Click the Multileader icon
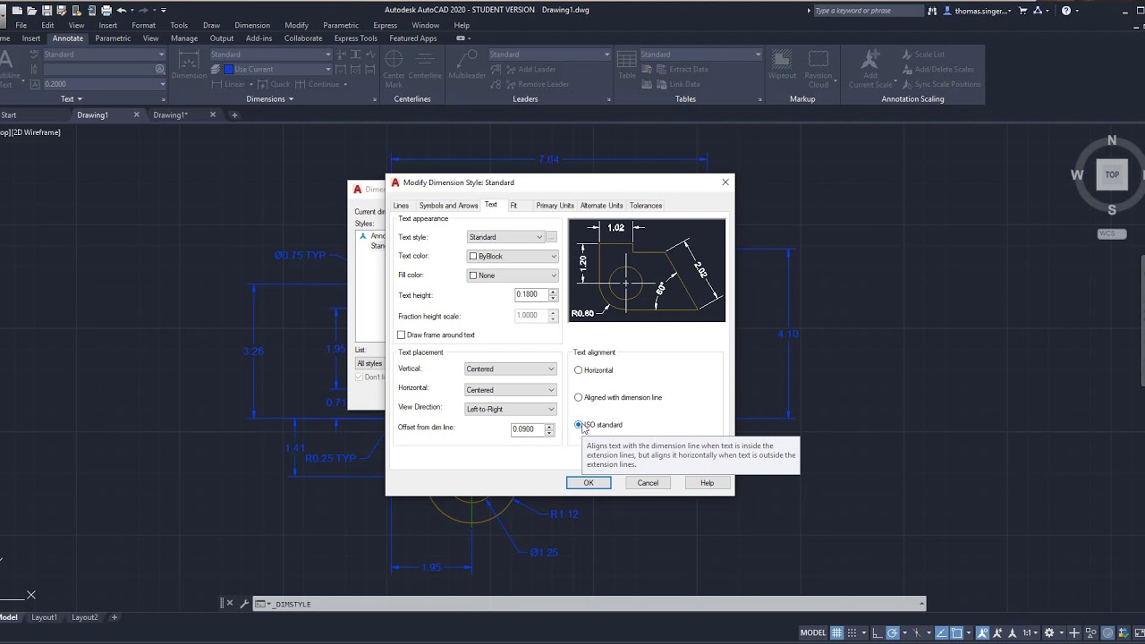 (x=467, y=60)
